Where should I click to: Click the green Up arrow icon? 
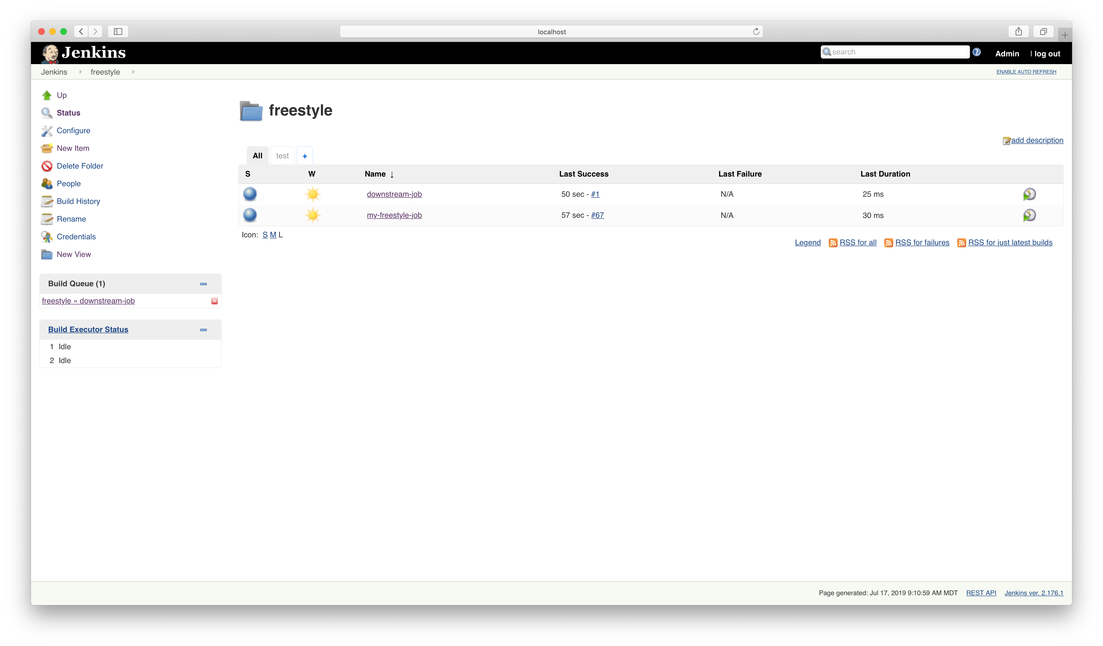click(47, 95)
